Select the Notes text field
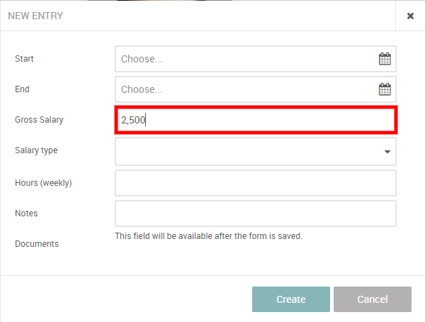This screenshot has height=322, width=425. tap(255, 213)
